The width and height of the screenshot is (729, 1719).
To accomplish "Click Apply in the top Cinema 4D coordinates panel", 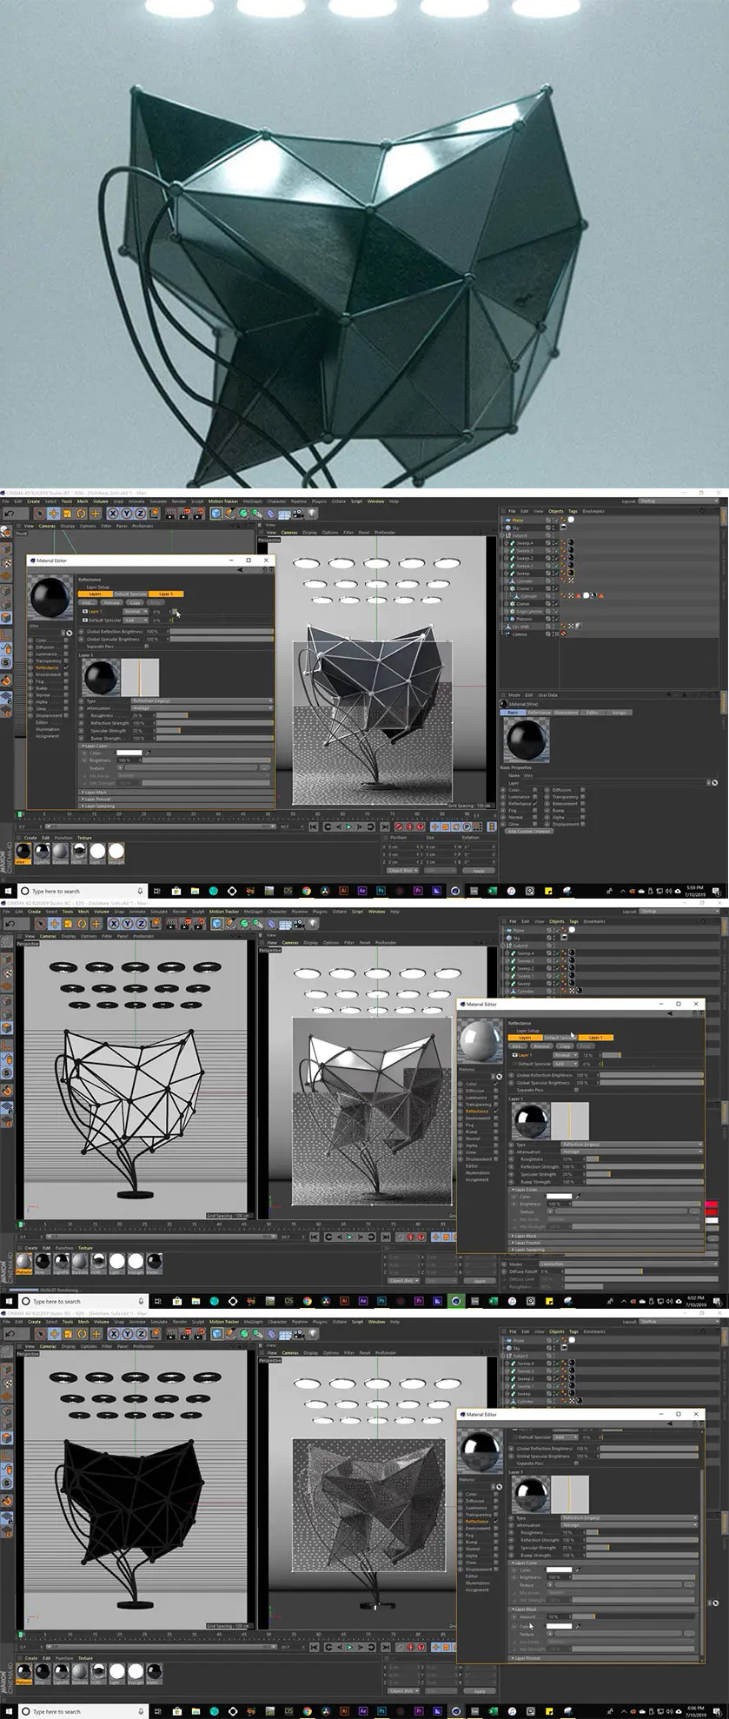I will (479, 870).
